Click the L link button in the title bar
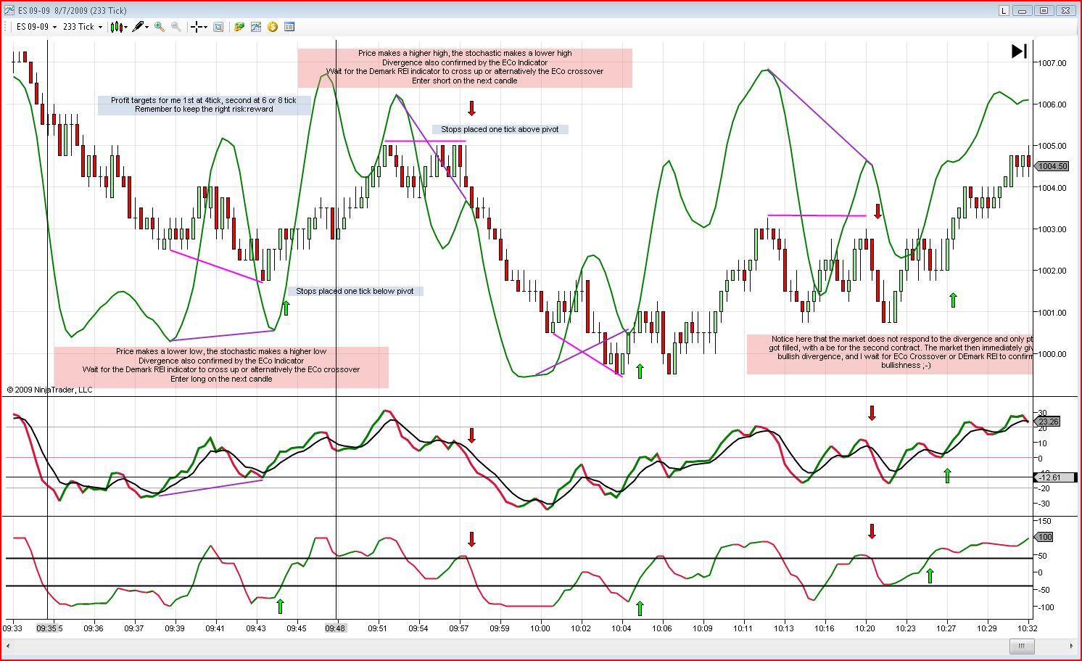Viewport: 1082px width, 661px height. coord(1004,10)
